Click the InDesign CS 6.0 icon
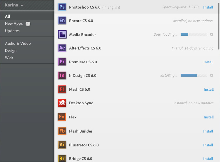The height and width of the screenshot is (162, 220). [x=62, y=75]
